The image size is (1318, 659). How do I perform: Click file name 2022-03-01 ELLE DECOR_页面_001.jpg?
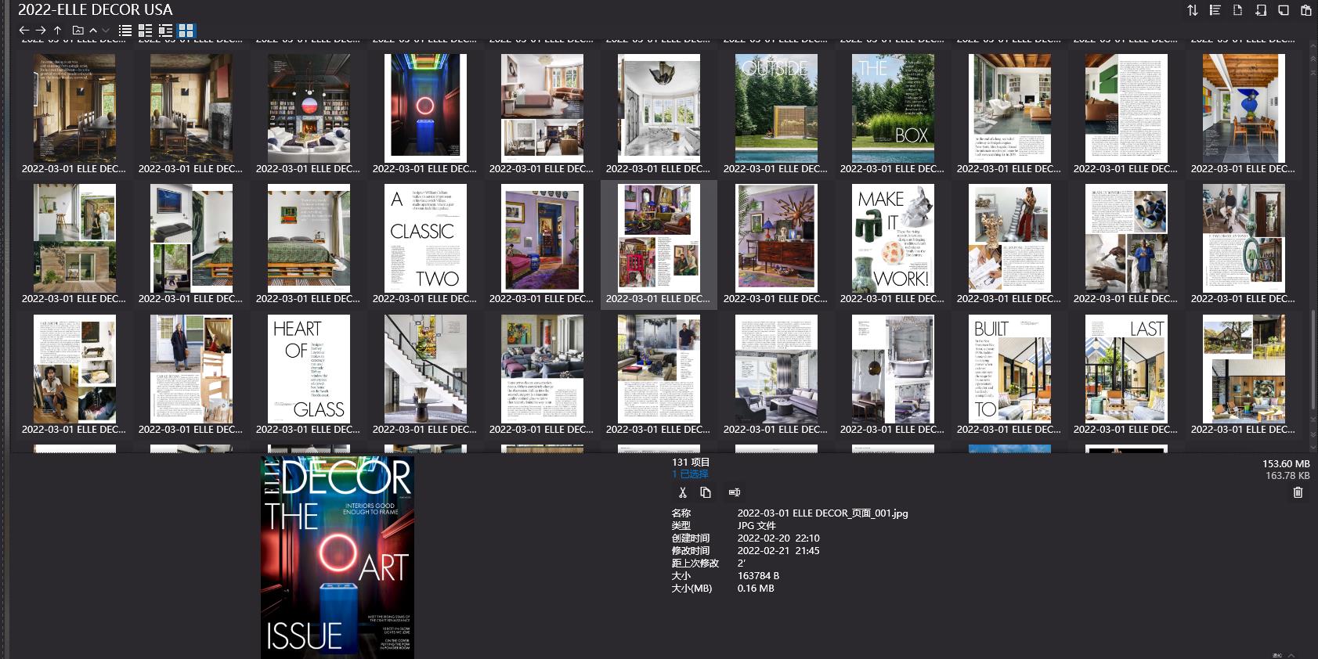pos(822,513)
